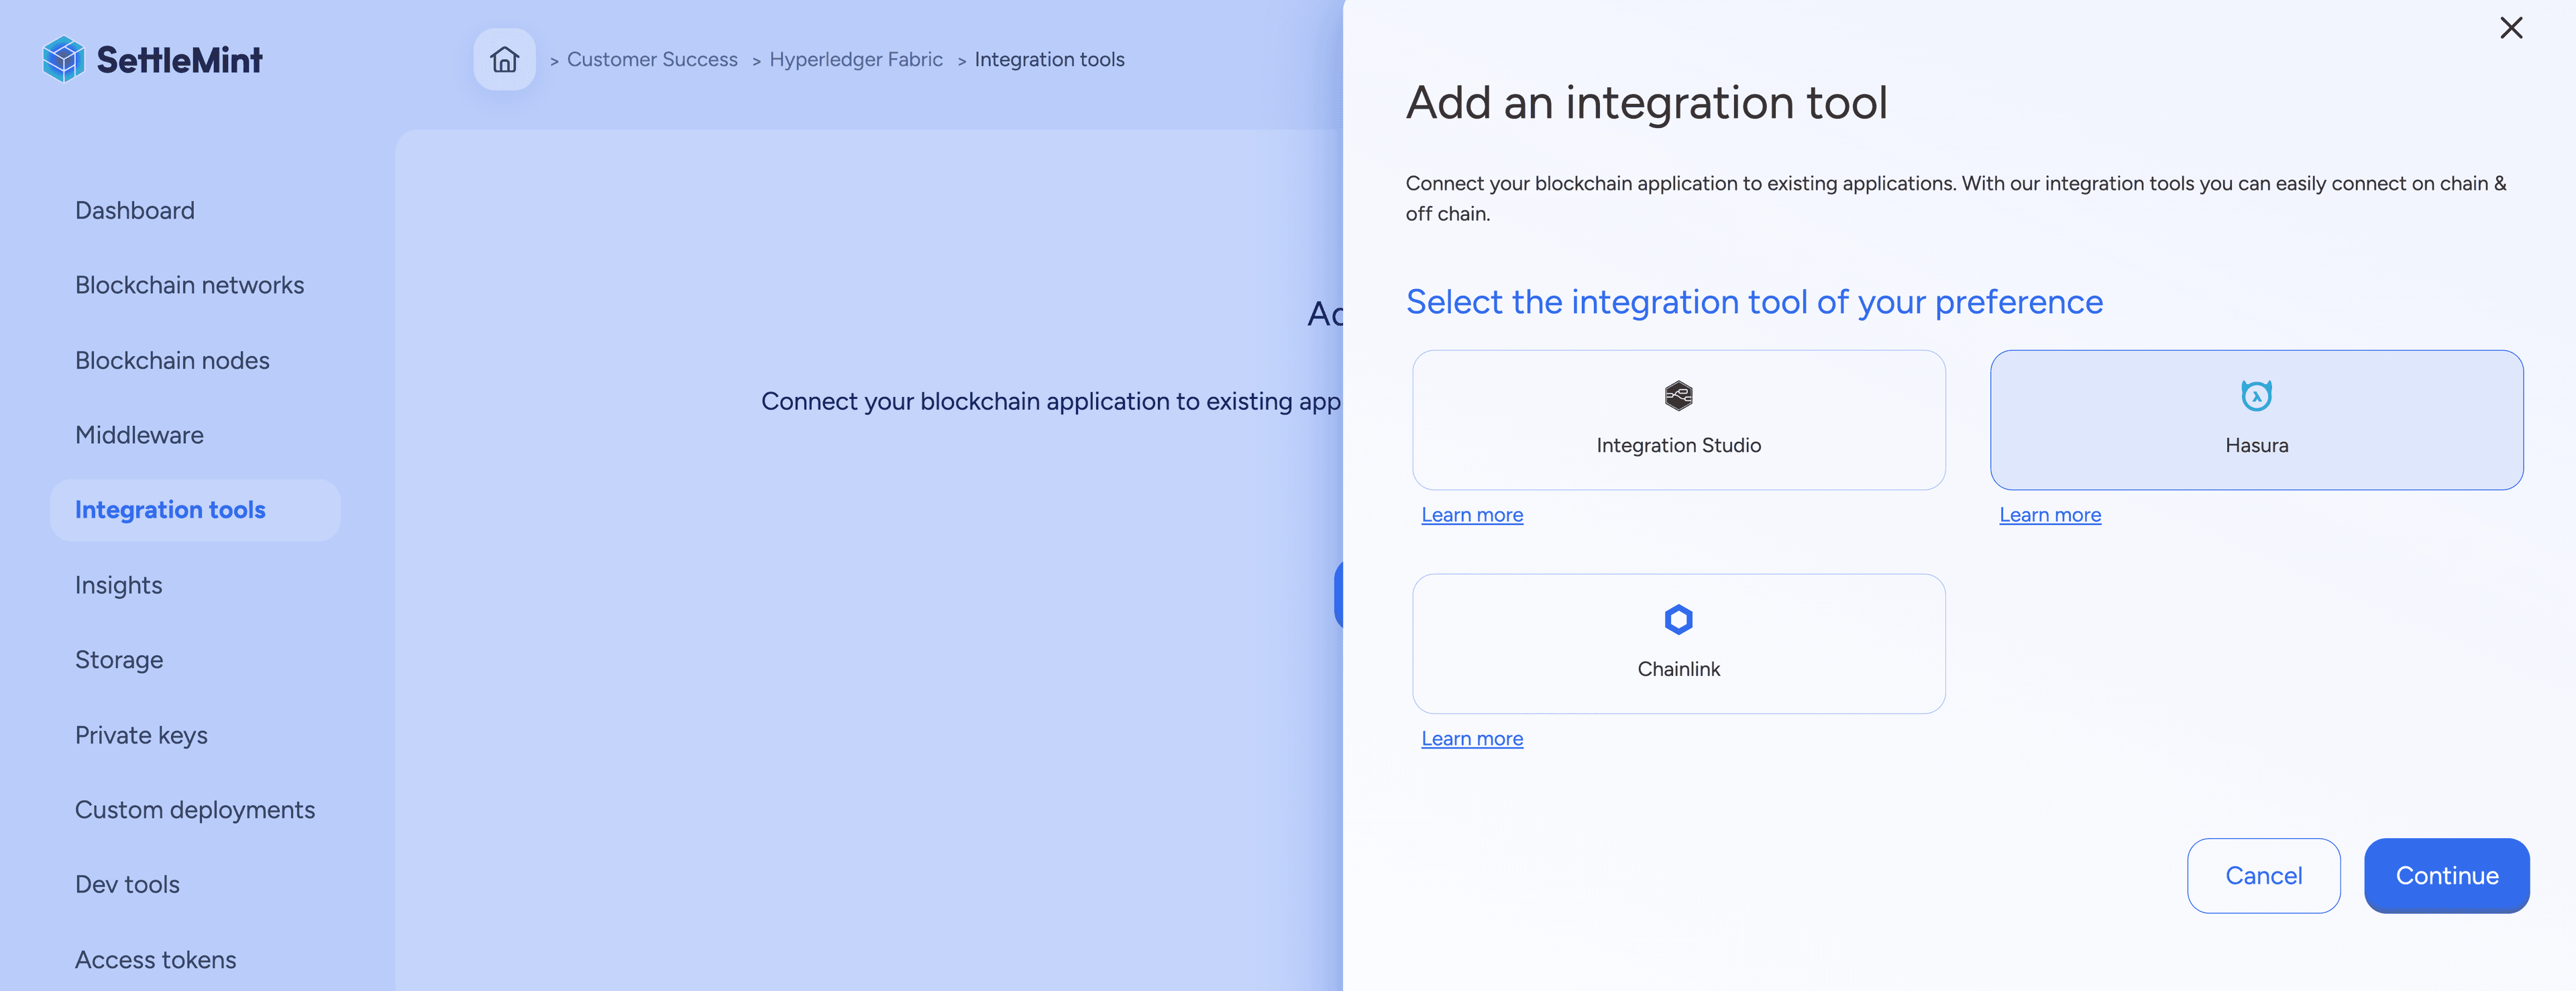
Task: Open Learn more under Integration Studio
Action: click(1472, 515)
